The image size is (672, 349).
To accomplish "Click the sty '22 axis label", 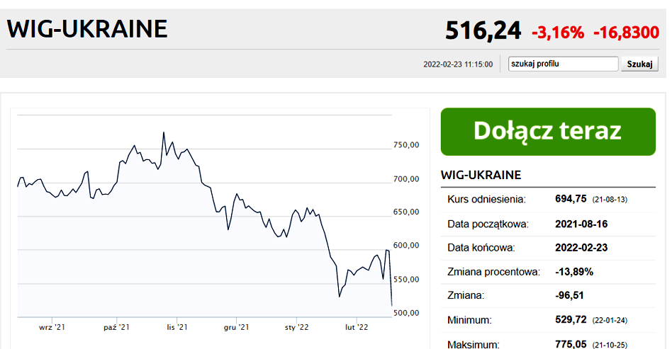I will click(x=296, y=327).
